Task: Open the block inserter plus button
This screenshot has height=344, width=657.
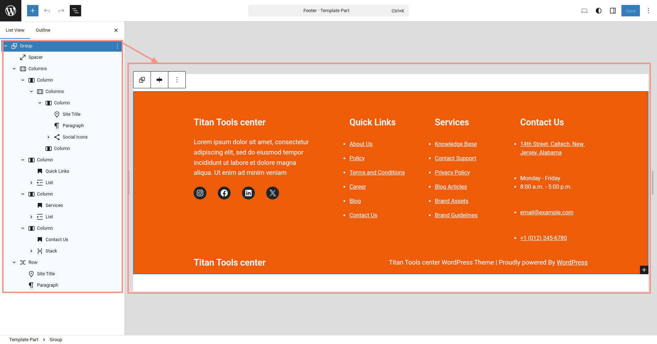Action: (33, 11)
